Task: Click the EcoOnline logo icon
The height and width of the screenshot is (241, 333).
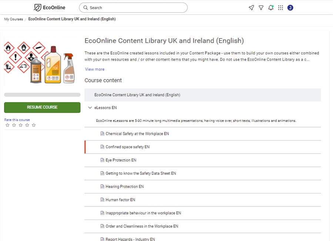Action: [x=37, y=8]
